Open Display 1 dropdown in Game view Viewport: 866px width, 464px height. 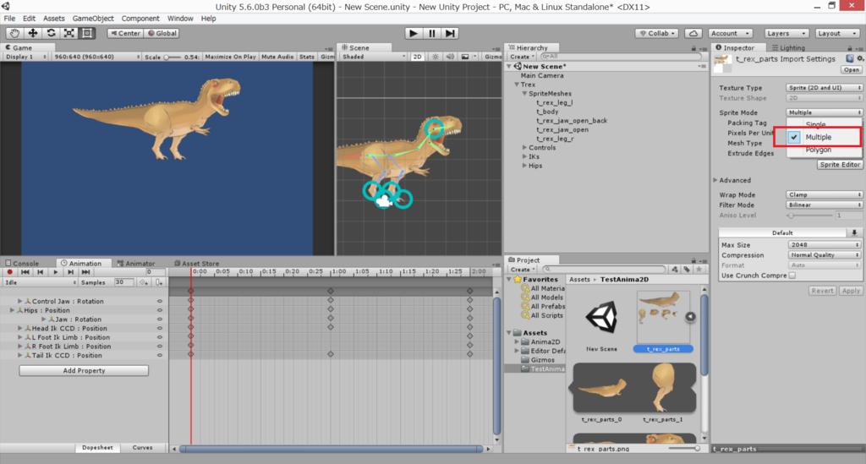pyautogui.click(x=25, y=57)
